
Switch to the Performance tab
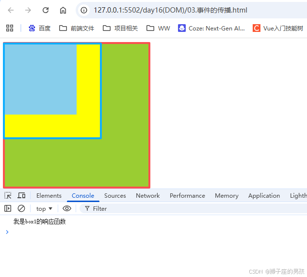[187, 196]
